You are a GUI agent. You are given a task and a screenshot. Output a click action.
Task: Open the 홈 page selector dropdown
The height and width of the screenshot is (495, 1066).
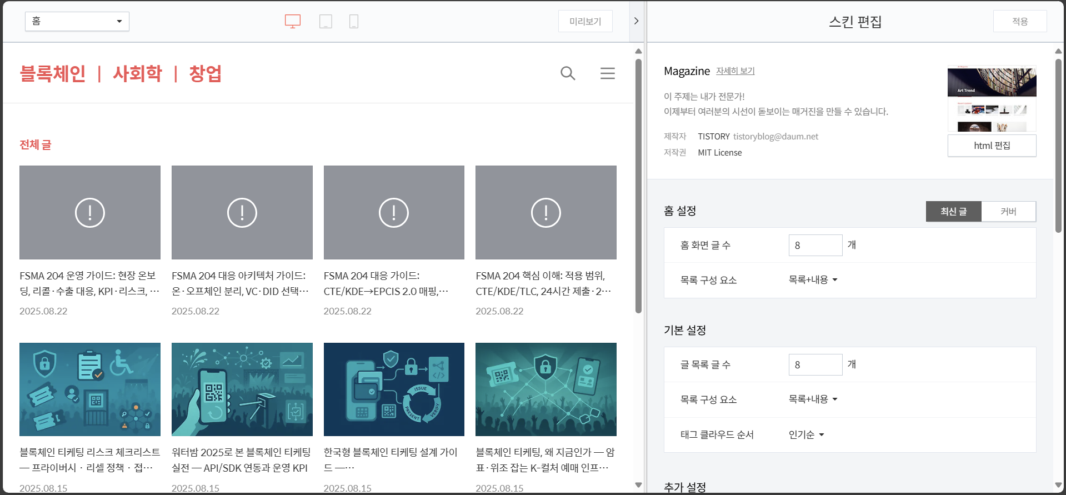[x=77, y=21]
